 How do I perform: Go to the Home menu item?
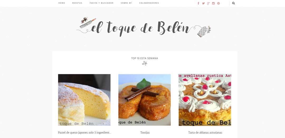click(61, 3)
